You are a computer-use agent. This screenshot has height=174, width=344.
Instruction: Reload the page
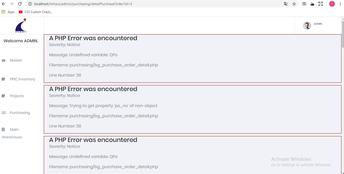[x=20, y=4]
